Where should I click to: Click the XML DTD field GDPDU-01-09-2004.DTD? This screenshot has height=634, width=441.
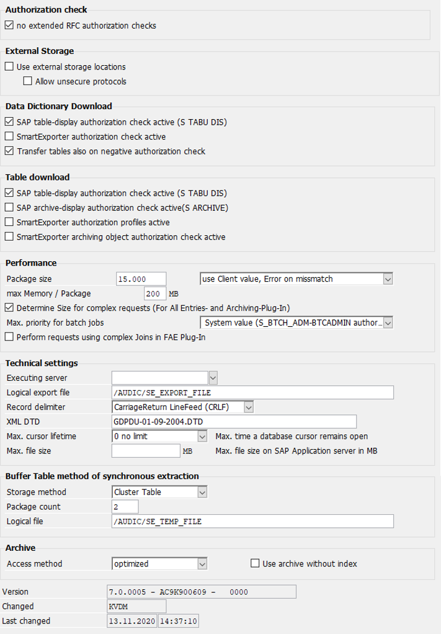pos(234,422)
